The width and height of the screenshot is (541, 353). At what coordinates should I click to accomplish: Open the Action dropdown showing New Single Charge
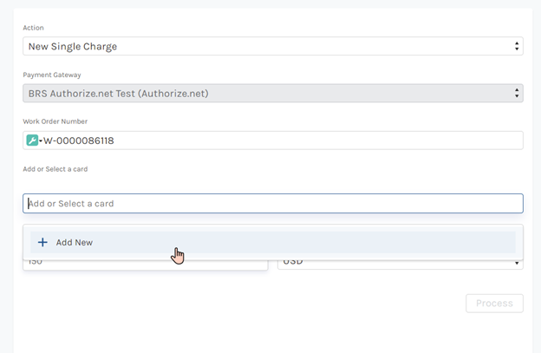[260, 46]
